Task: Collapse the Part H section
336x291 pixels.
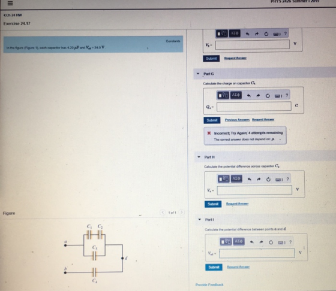Action: (x=199, y=157)
